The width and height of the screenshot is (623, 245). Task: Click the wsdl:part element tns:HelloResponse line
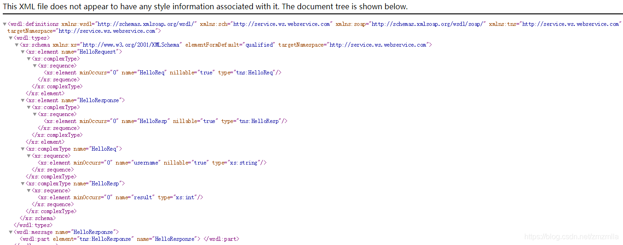(129, 239)
